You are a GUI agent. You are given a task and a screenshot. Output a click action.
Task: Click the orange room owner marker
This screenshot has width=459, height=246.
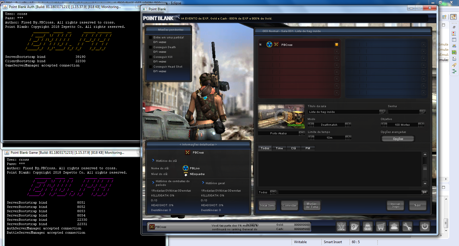(337, 44)
